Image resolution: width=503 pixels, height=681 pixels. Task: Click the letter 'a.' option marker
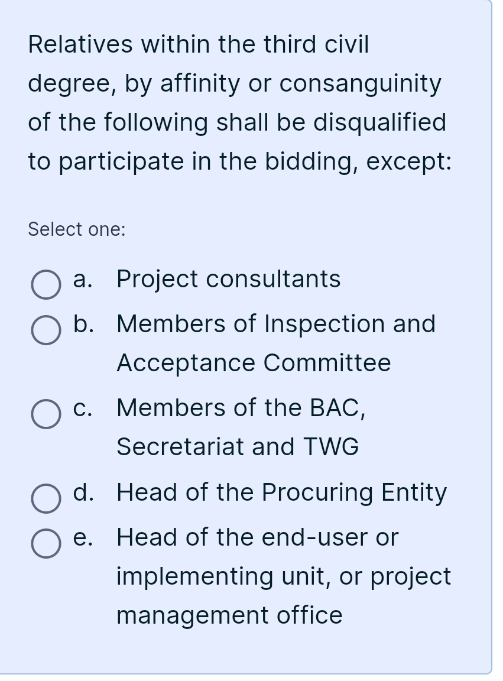tap(83, 279)
